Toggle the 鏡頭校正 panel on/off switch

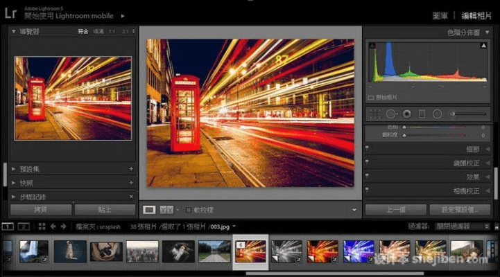pos(367,162)
